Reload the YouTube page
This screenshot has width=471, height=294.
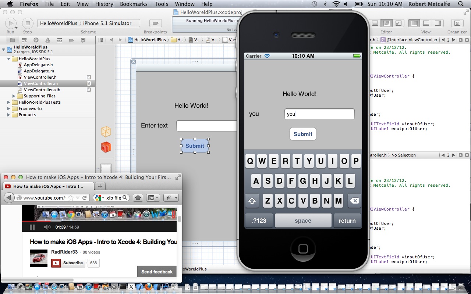(x=85, y=198)
